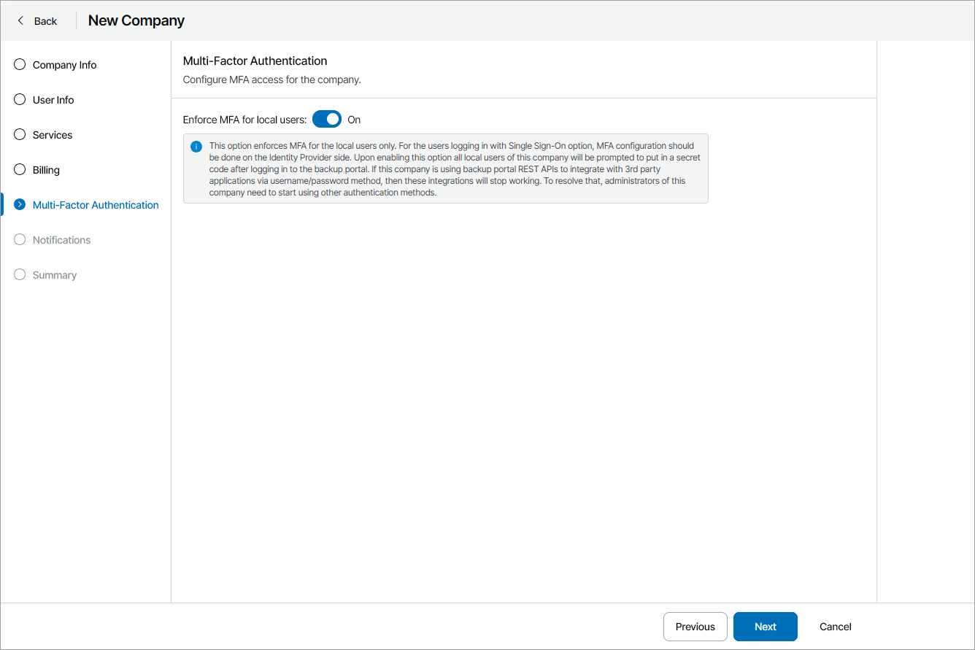Go to the Services step
This screenshot has width=975, height=650.
[52, 134]
